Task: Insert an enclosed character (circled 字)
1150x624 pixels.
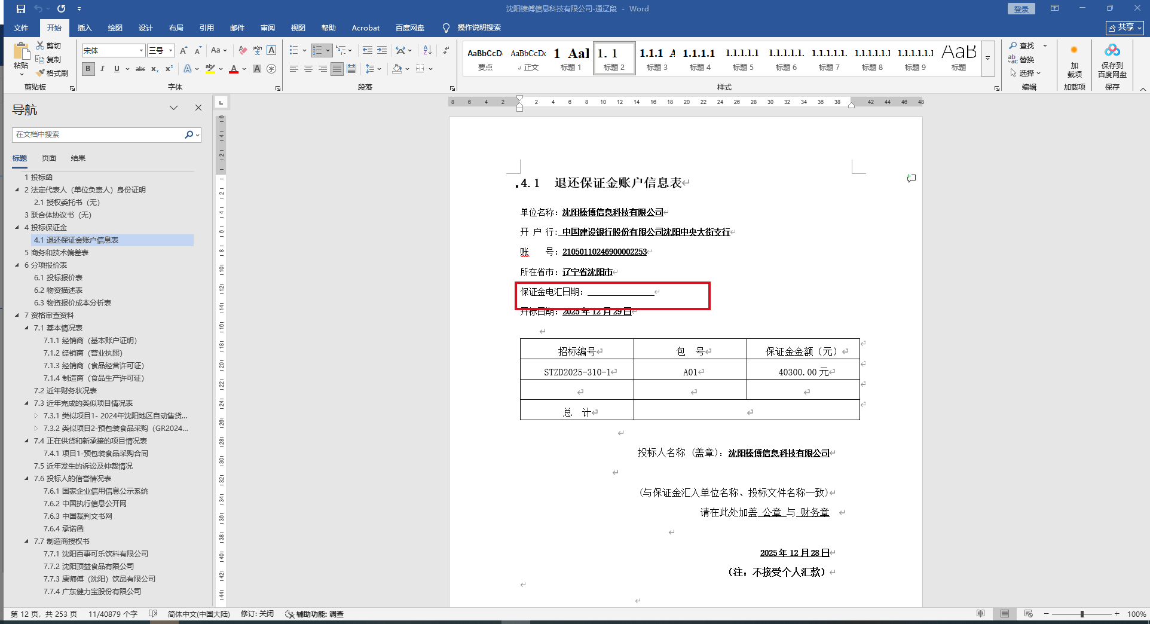Action: (x=271, y=69)
